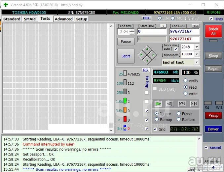
Task: Toggle log checkbox for Err blocks
Action: [147, 129]
